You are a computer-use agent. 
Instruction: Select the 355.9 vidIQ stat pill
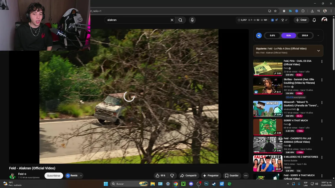[305, 36]
